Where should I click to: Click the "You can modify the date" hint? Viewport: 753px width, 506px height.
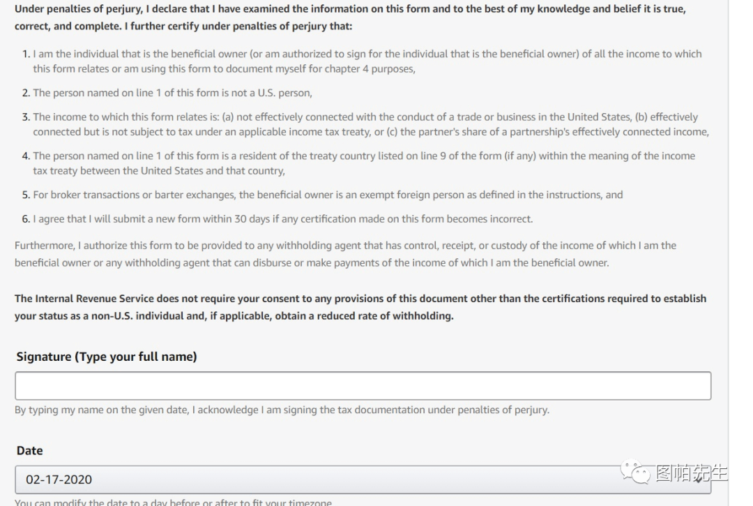174,503
